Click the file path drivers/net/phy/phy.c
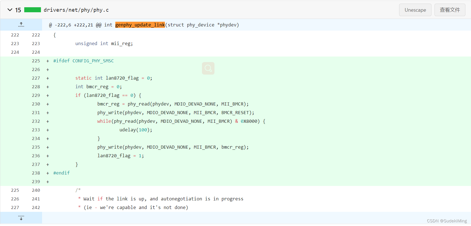The image size is (471, 226). coord(76,10)
